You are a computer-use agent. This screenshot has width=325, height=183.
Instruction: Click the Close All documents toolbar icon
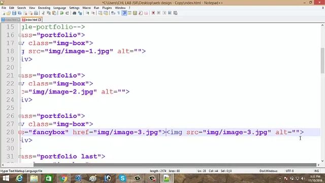pyautogui.click(x=30, y=13)
